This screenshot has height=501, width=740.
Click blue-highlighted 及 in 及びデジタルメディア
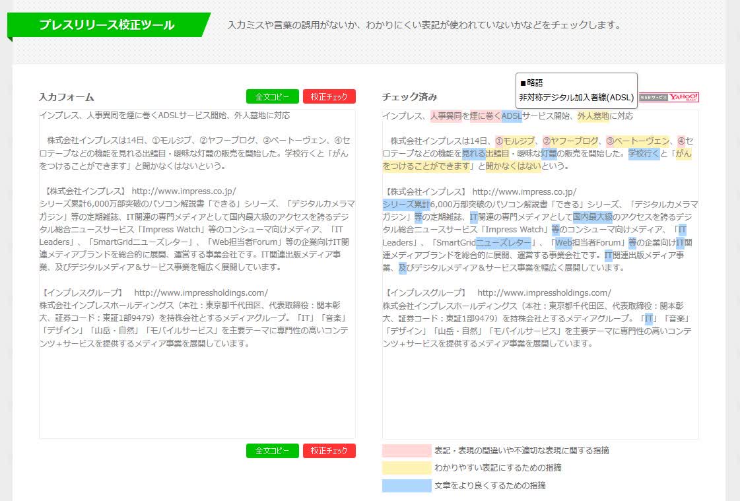pos(403,268)
